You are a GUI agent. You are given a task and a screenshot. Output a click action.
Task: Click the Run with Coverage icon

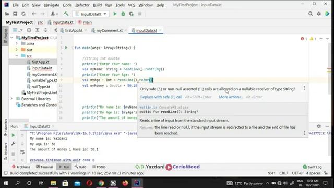(x=132, y=14)
